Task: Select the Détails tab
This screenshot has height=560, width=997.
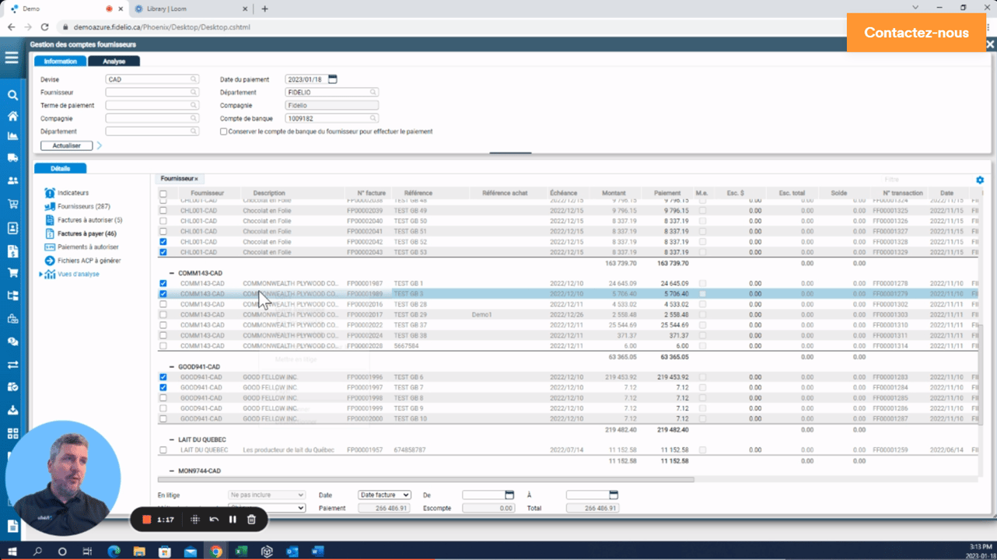Action: (60, 168)
